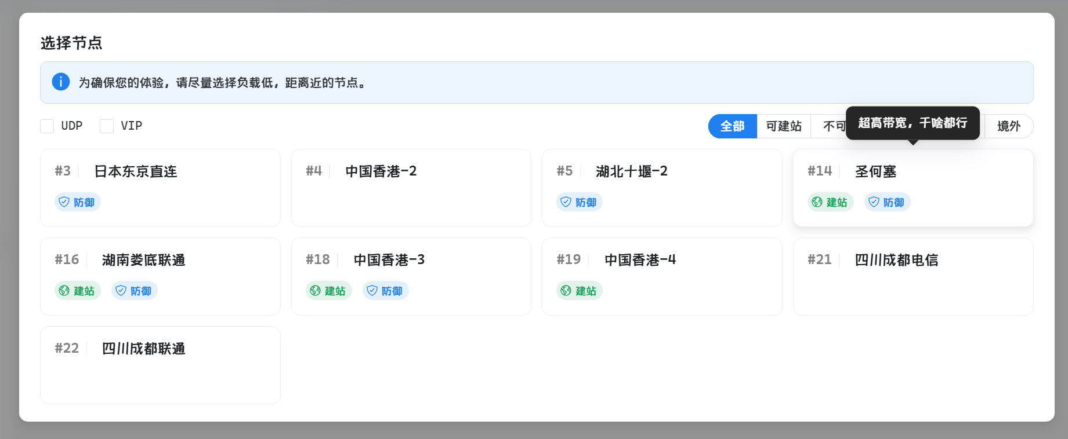Enable the UDP filter checkbox
Viewport: 1068px width, 439px height.
pos(47,126)
